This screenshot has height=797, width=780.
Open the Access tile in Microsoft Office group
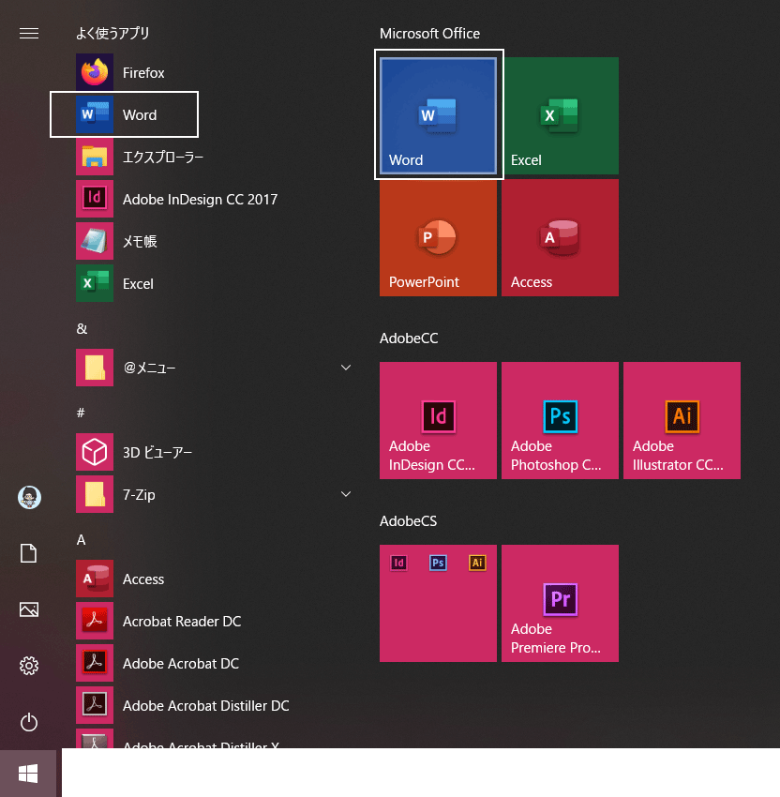pyautogui.click(x=560, y=237)
